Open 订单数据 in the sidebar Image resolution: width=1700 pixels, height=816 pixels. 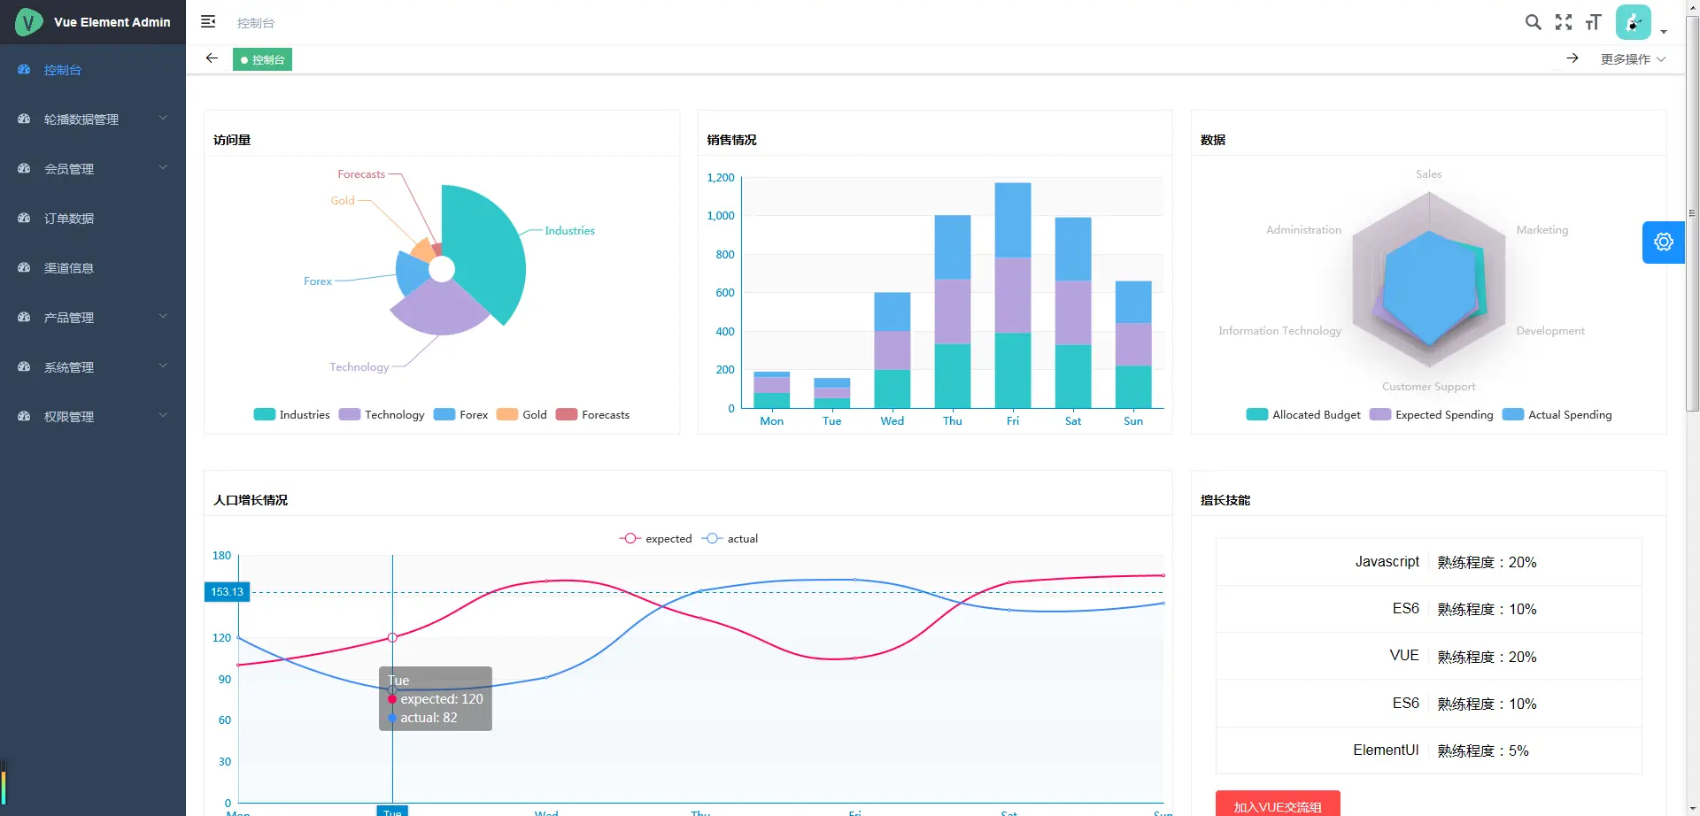click(x=69, y=219)
